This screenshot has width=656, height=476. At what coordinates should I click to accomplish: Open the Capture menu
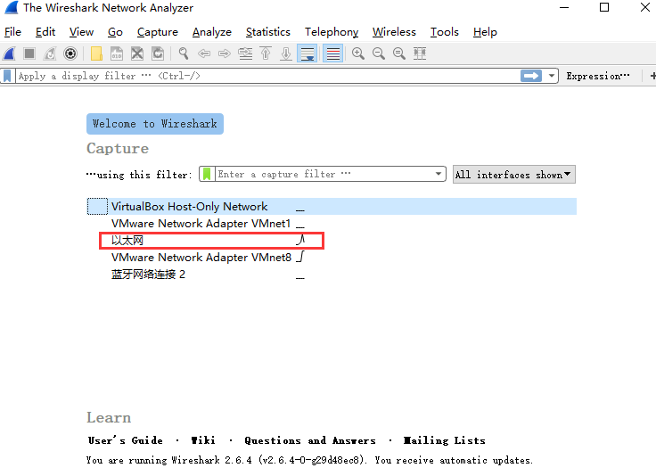157,32
